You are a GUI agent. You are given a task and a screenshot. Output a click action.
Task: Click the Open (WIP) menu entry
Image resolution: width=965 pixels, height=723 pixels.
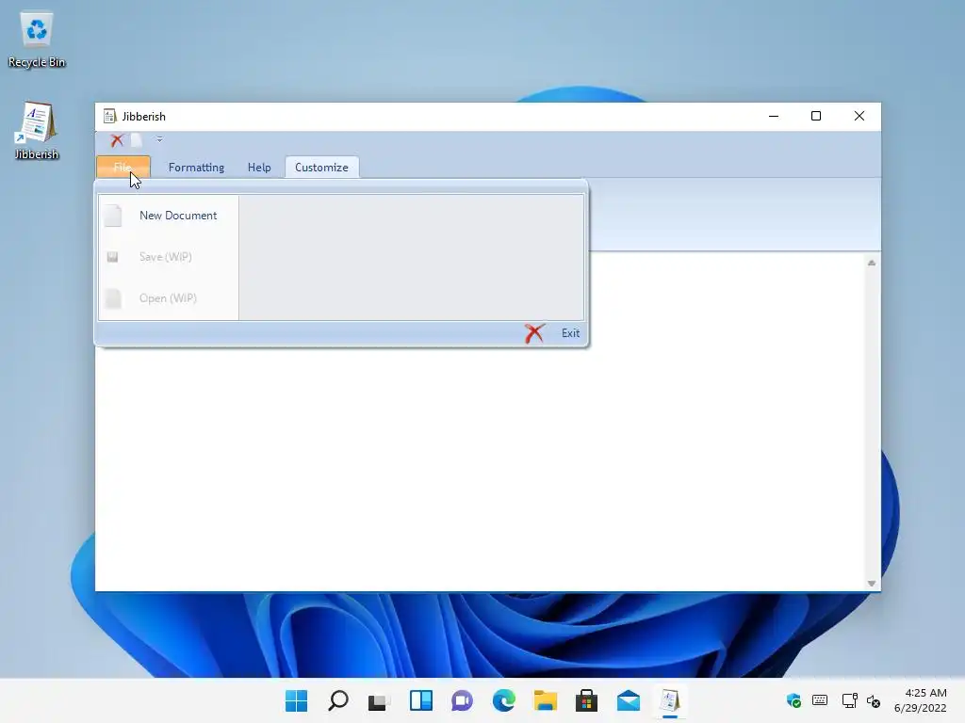coord(169,298)
